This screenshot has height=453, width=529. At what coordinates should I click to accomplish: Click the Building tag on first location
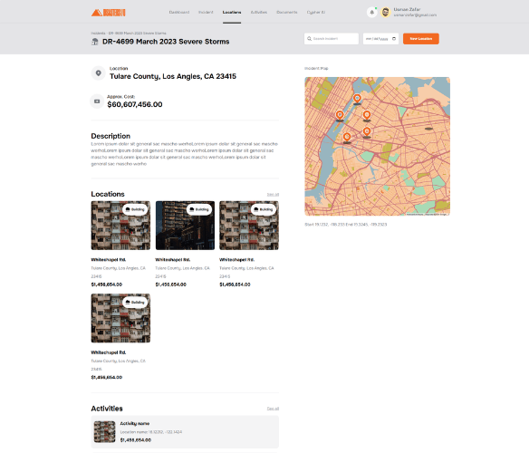point(135,209)
